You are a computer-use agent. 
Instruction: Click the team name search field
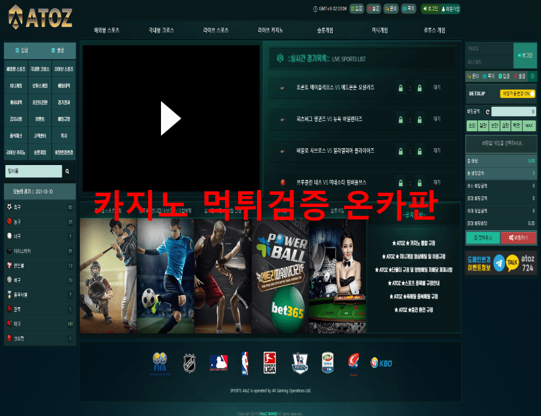tap(33, 171)
